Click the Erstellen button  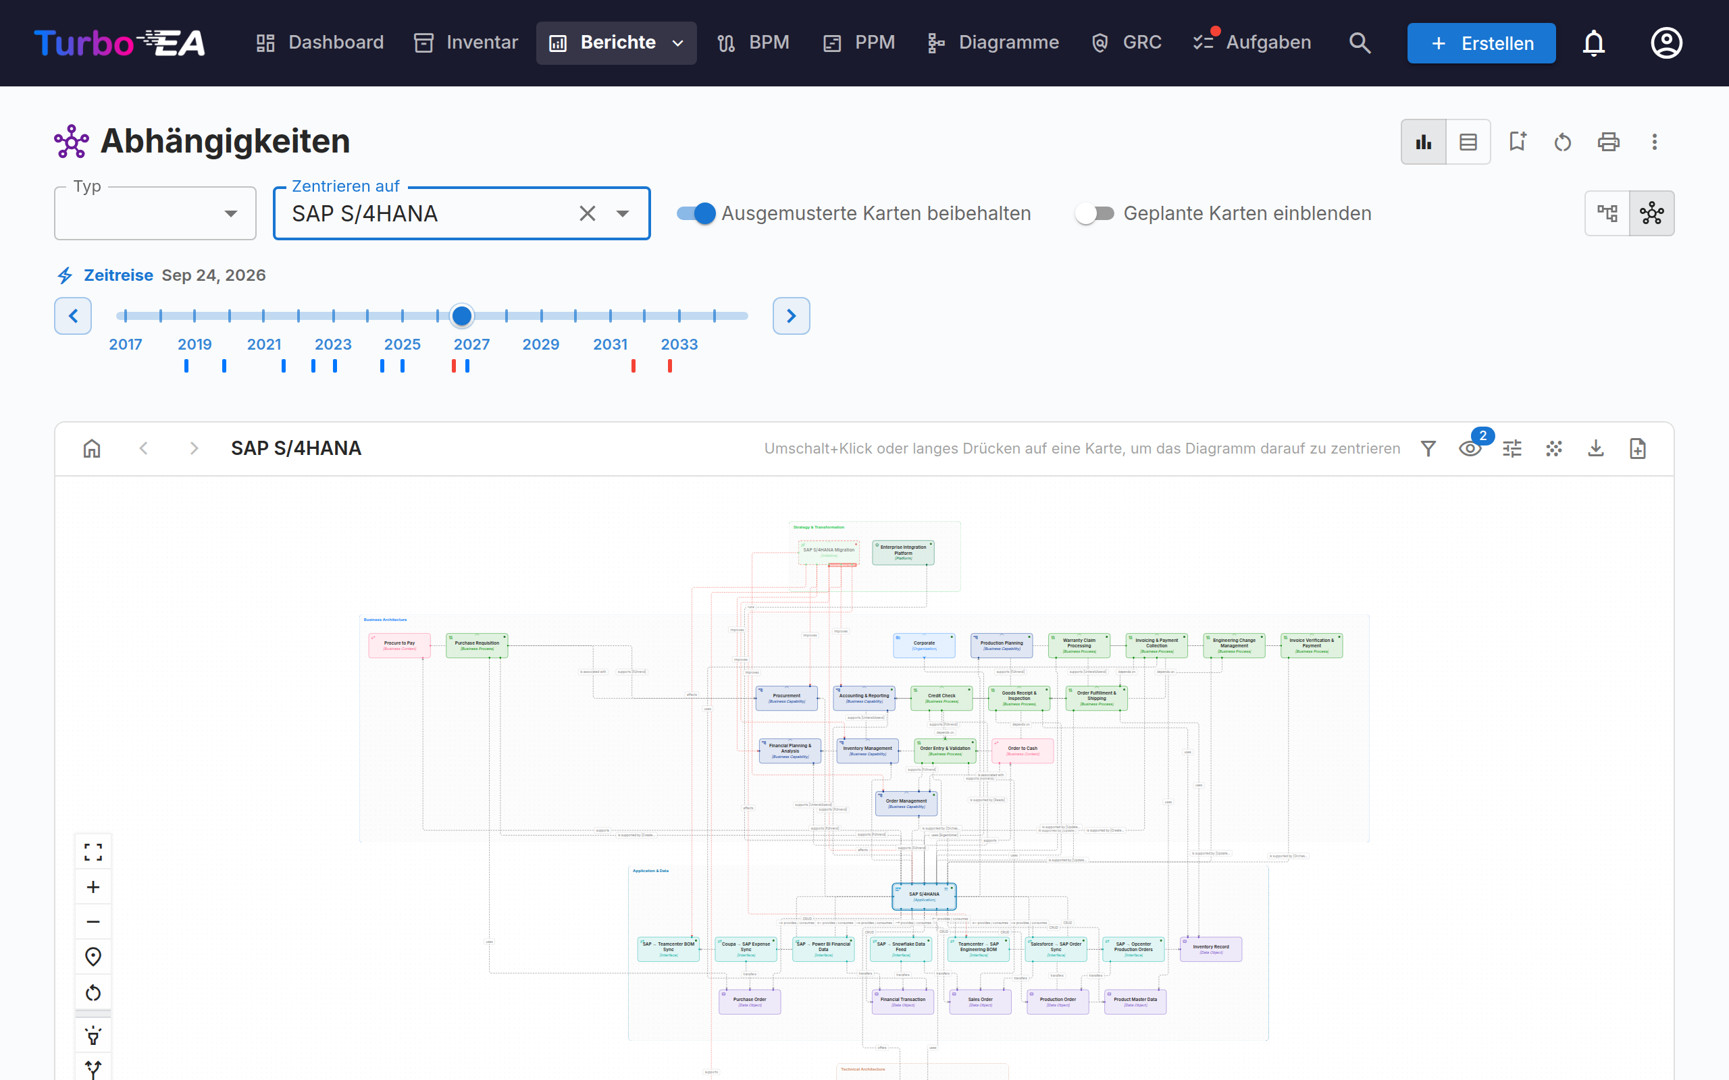tap(1481, 43)
